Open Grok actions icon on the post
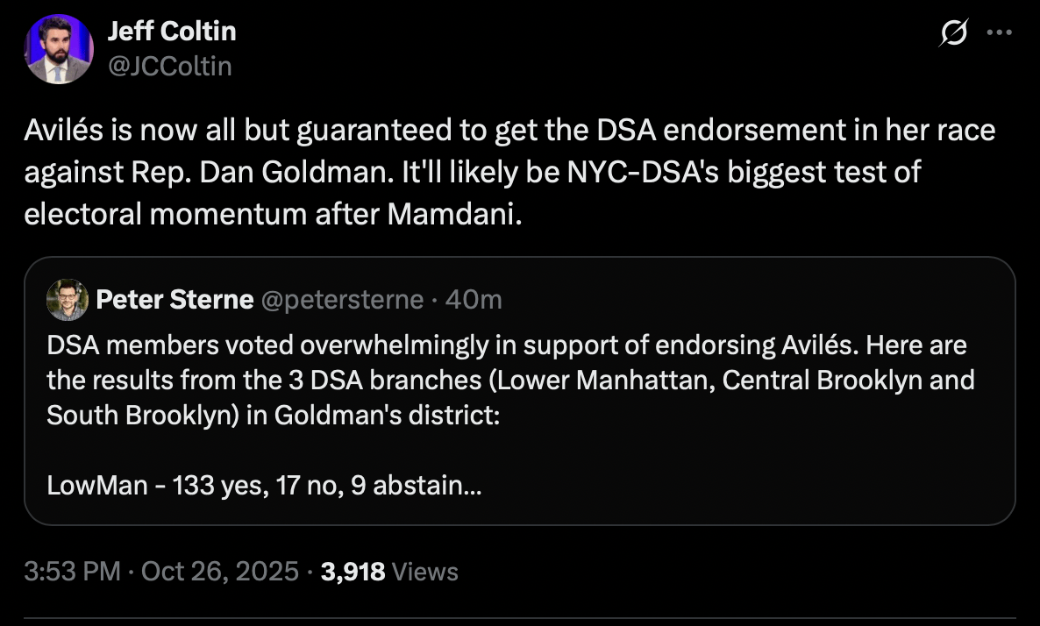1040x626 pixels. click(x=953, y=33)
